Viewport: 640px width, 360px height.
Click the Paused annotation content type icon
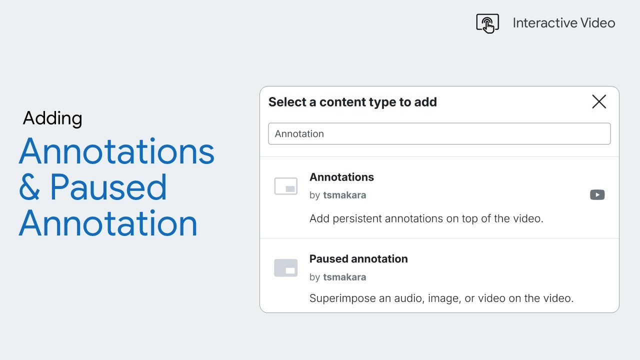click(286, 268)
